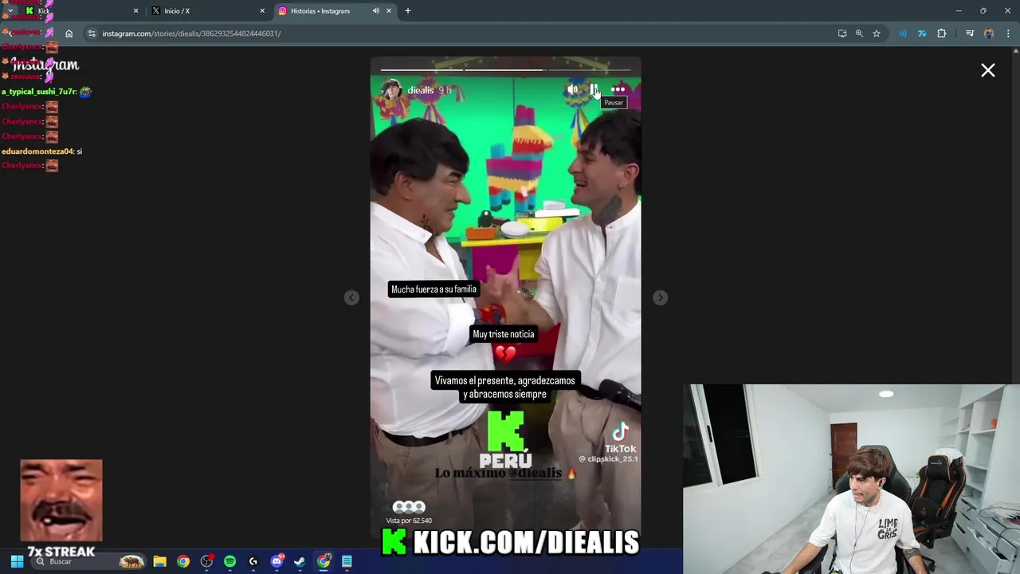Close the Instagram story viewer
This screenshot has width=1020, height=574.
(x=988, y=70)
